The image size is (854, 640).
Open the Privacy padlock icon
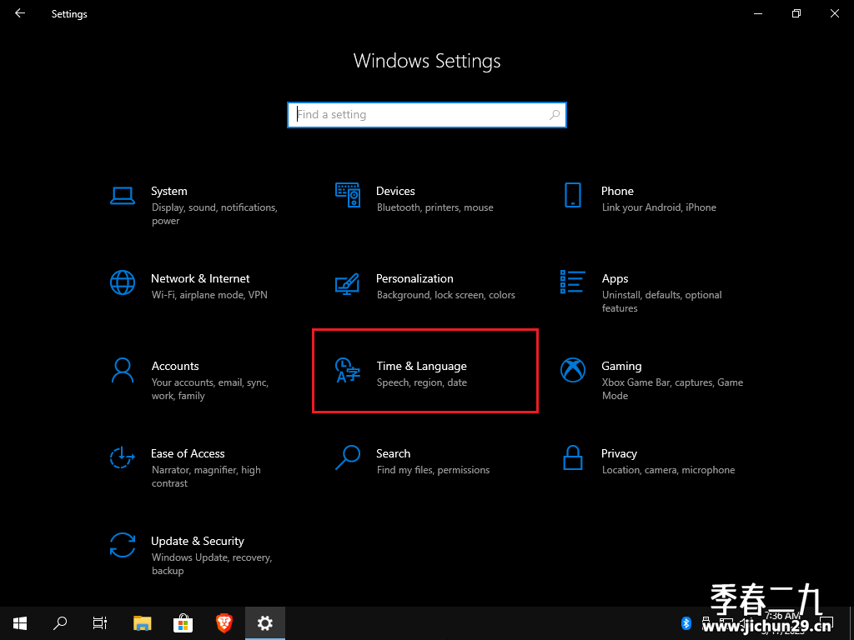tap(573, 457)
